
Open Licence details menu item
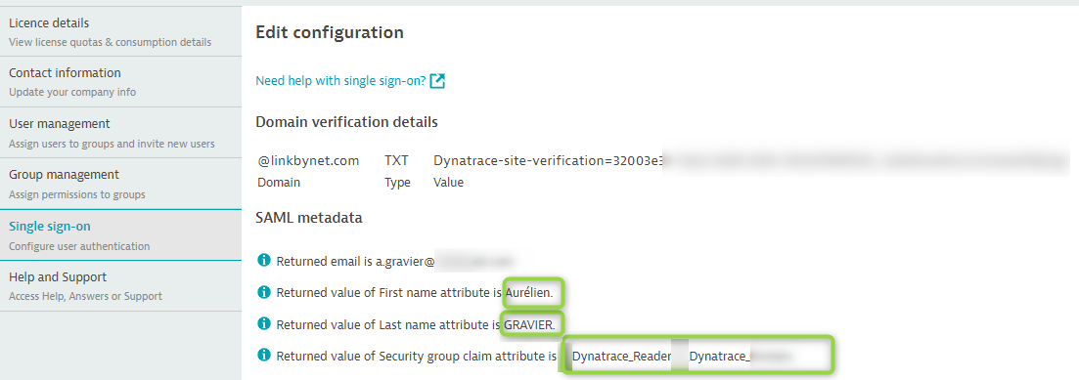tap(120, 31)
